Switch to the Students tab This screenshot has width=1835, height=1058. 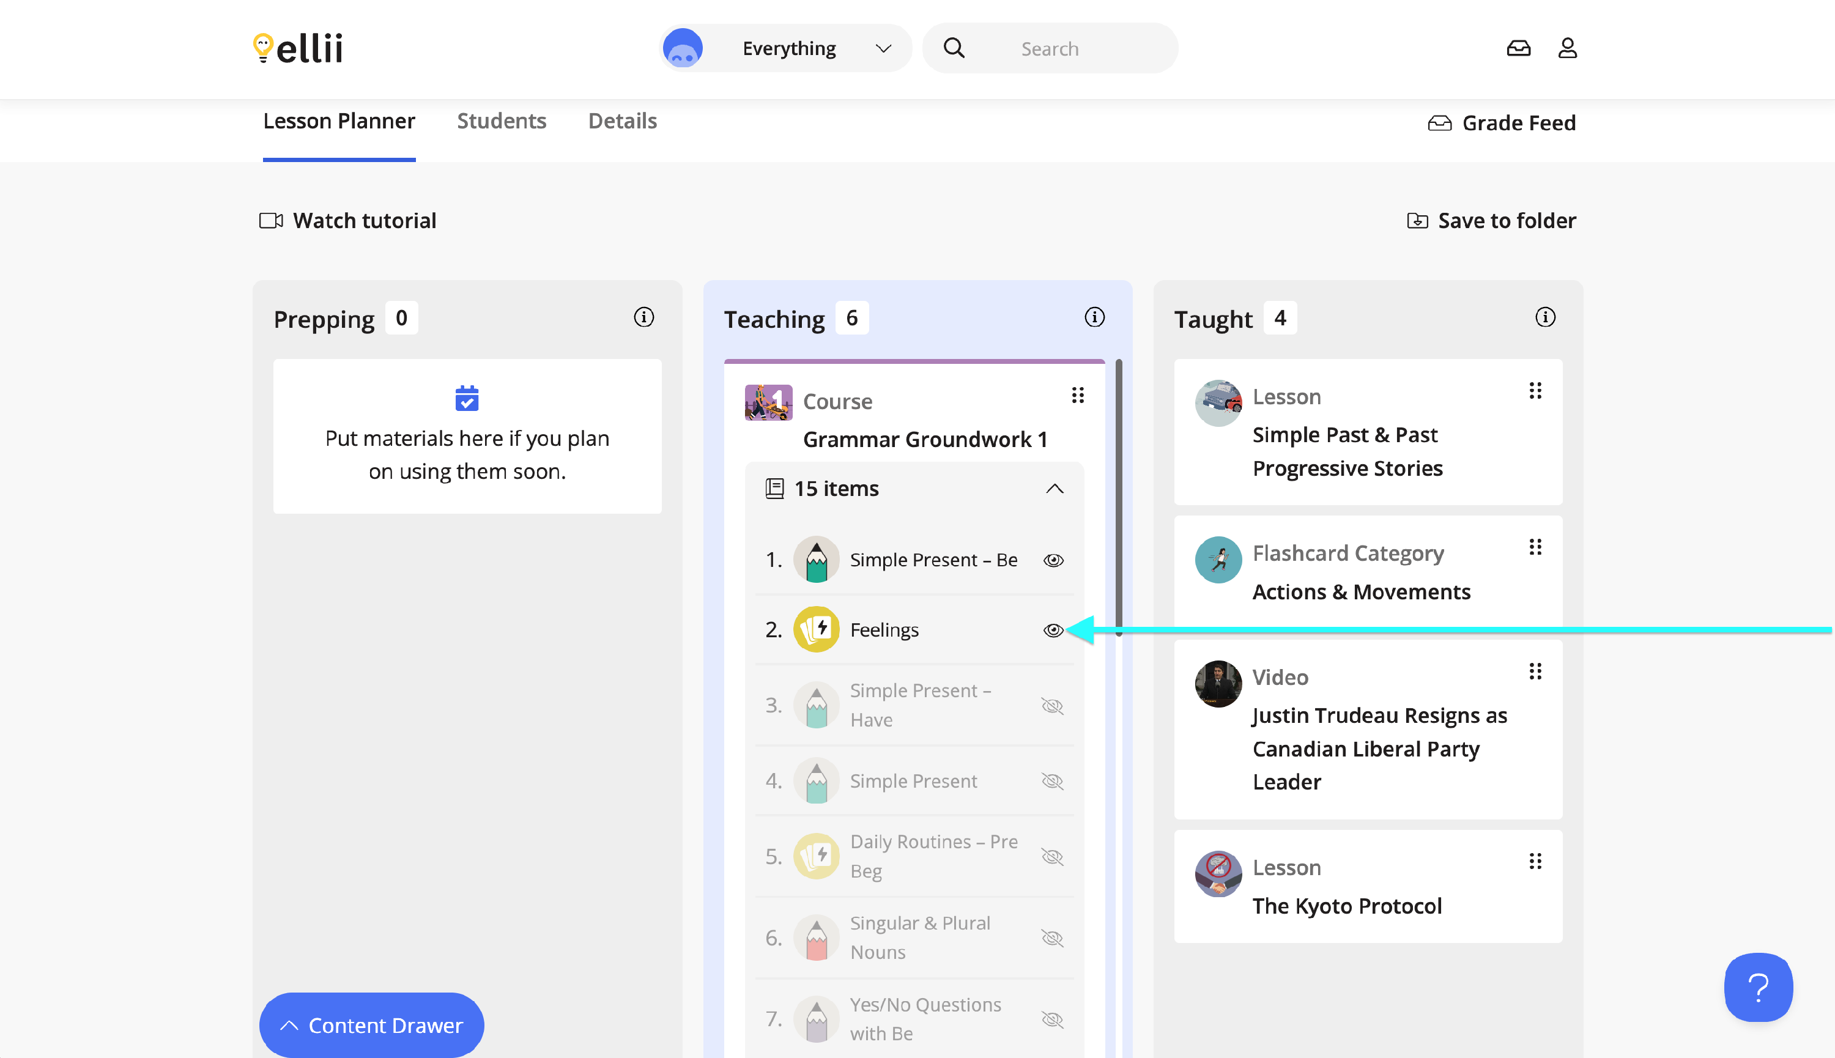pos(502,121)
